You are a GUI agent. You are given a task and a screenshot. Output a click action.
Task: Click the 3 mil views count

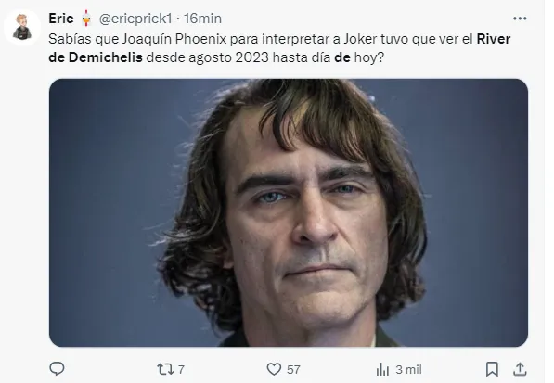(409, 370)
